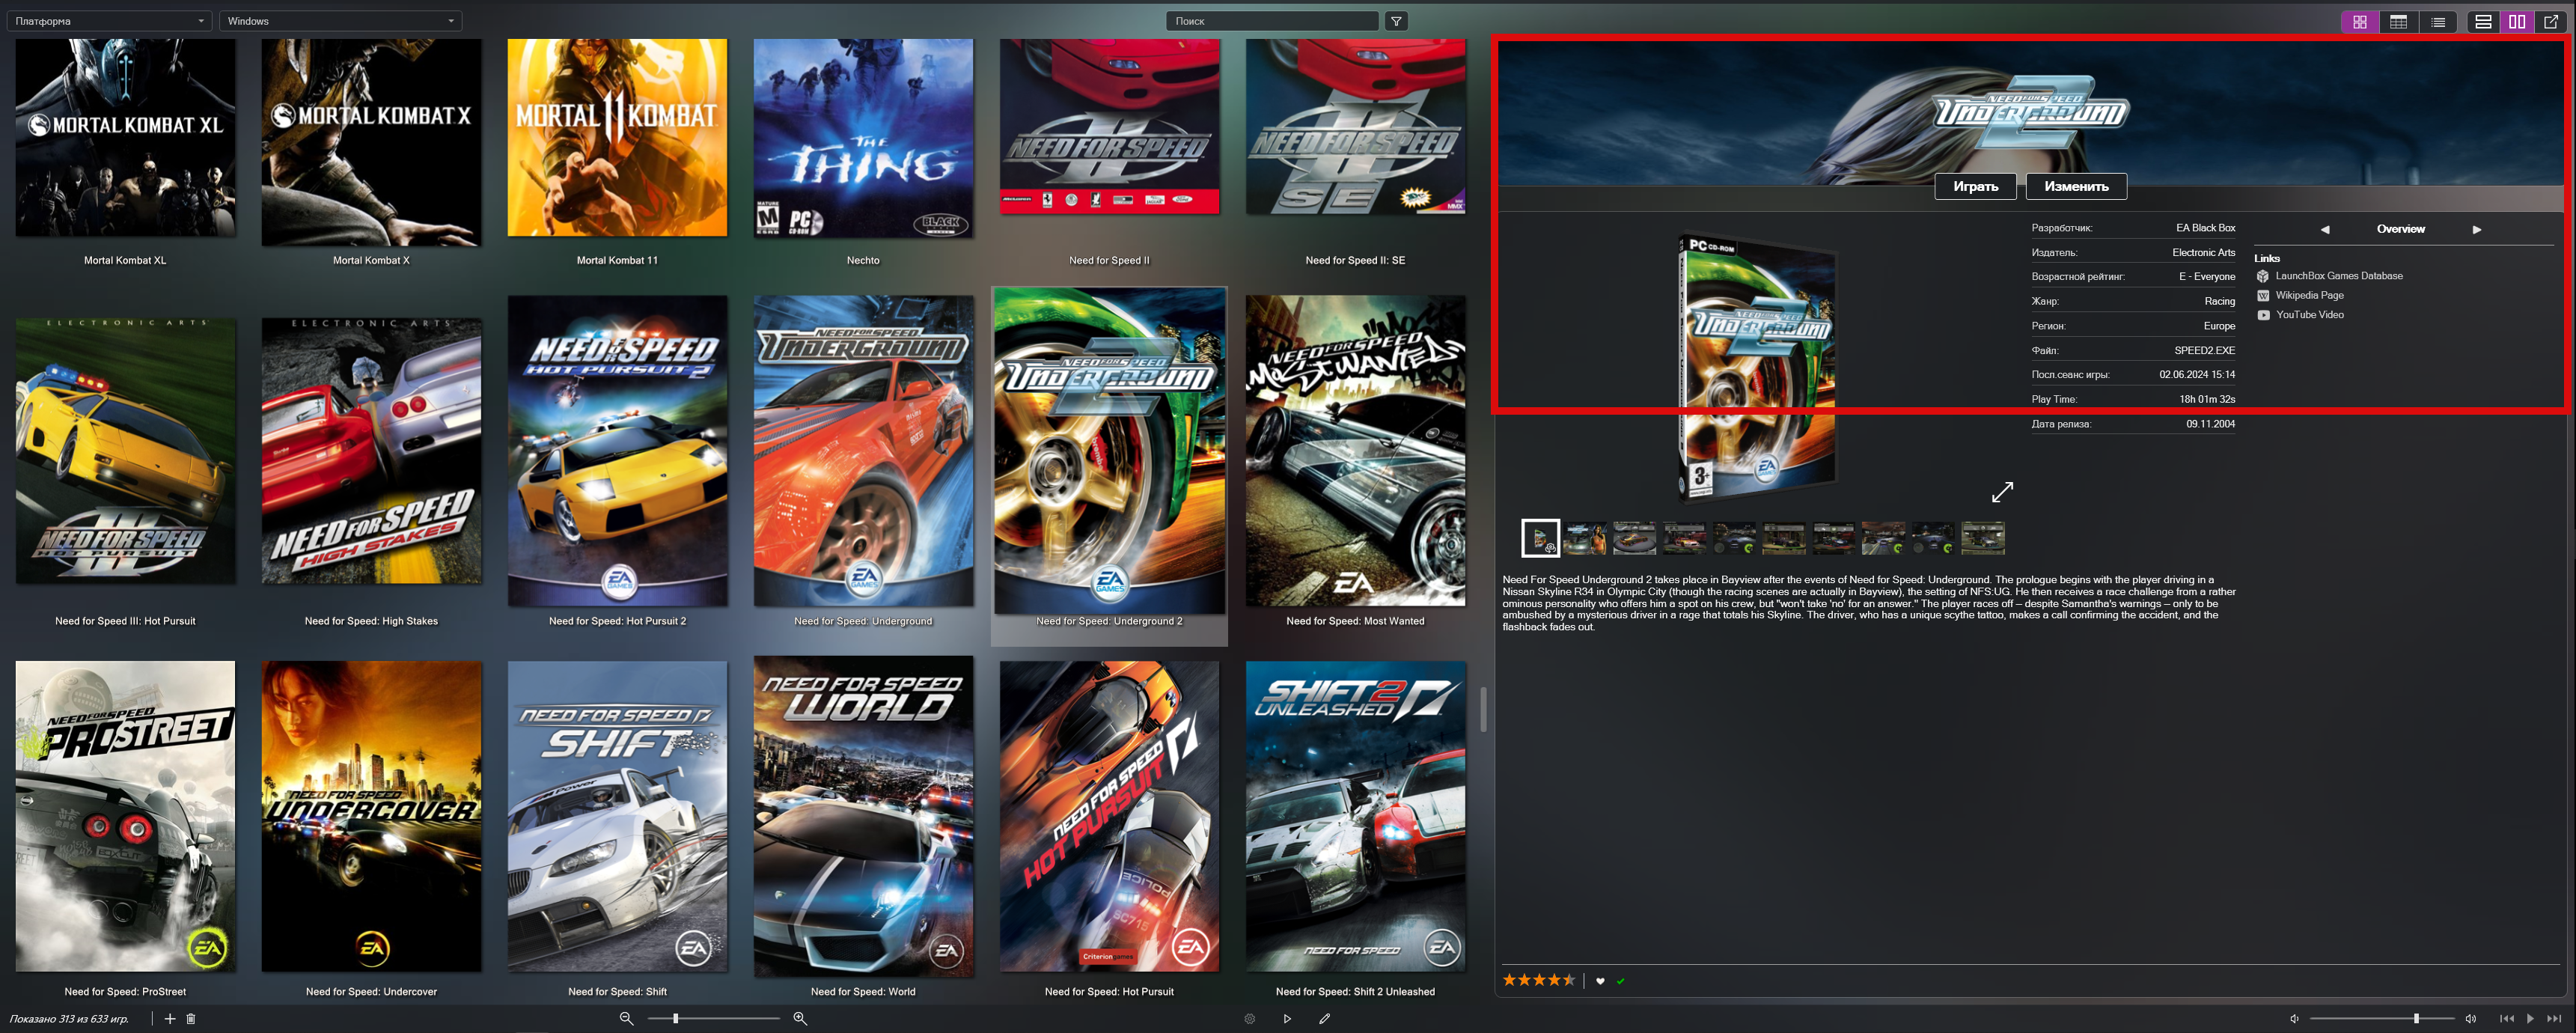
Task: Skip to previous music track
Action: 2506,1018
